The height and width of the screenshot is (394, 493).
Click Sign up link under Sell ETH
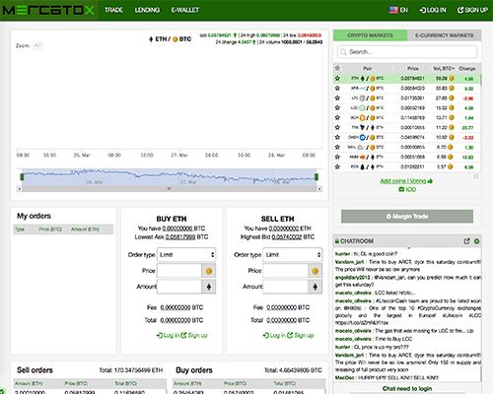coord(301,335)
